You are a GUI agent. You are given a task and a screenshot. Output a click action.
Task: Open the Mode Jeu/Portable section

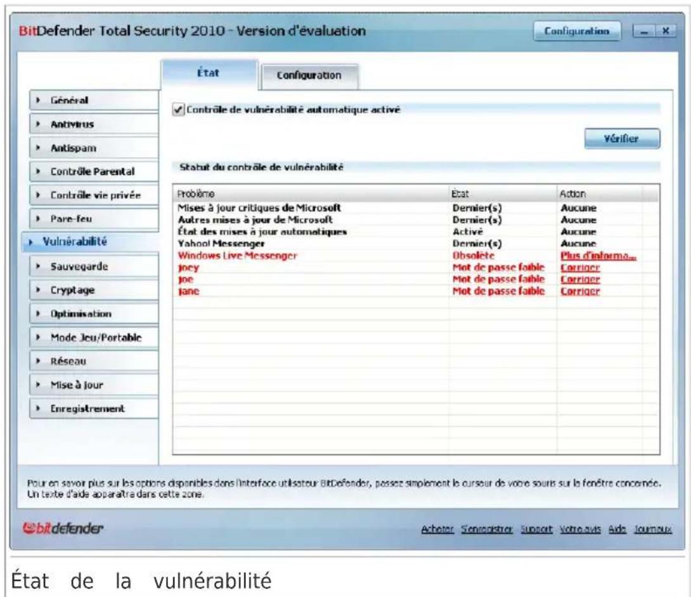click(x=94, y=338)
